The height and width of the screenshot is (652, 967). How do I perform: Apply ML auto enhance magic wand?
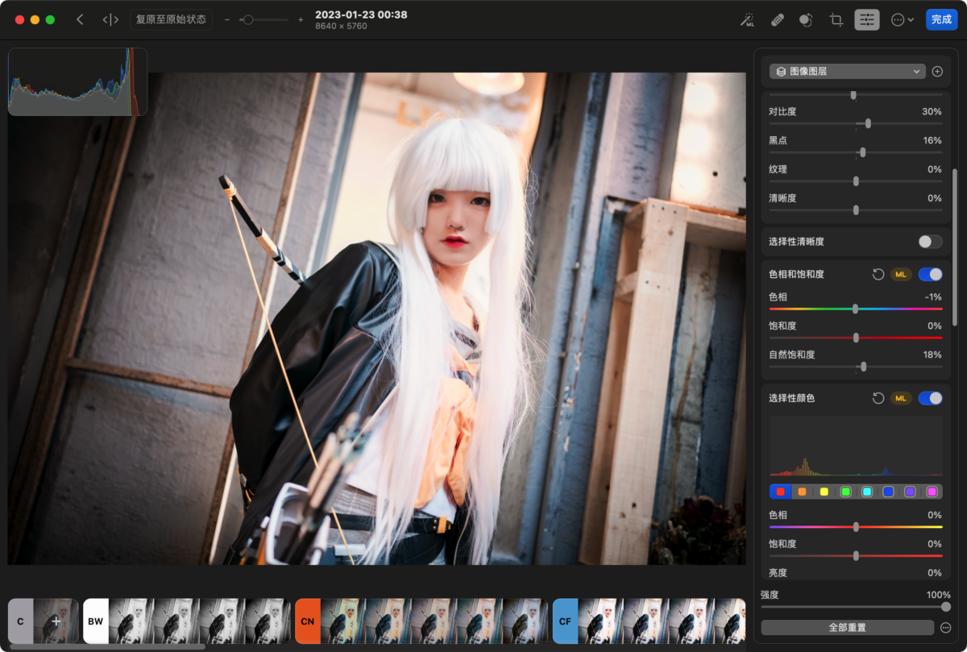point(748,19)
